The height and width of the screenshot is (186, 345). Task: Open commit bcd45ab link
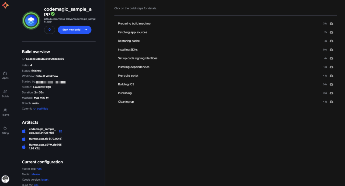point(42,109)
